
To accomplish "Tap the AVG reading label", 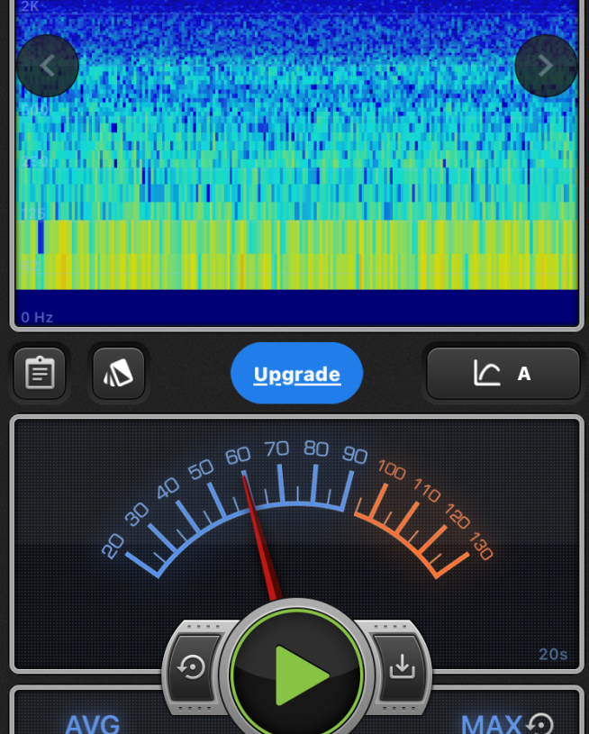I will [x=92, y=723].
